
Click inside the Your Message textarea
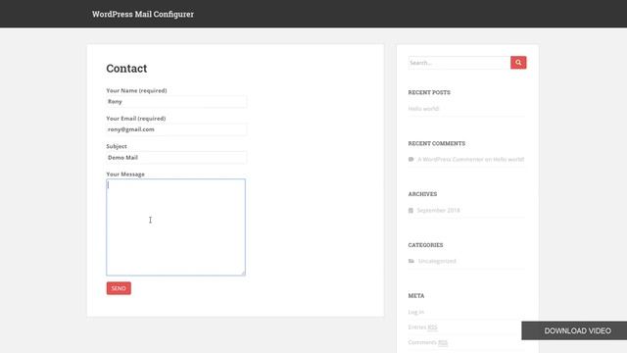point(176,227)
